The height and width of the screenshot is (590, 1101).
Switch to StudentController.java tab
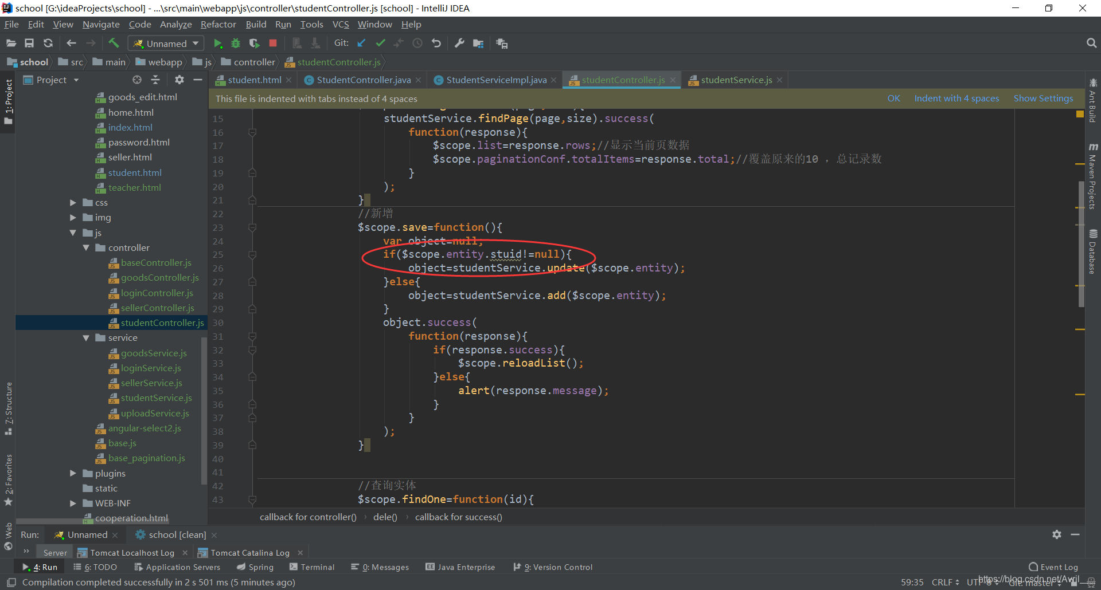click(x=363, y=80)
